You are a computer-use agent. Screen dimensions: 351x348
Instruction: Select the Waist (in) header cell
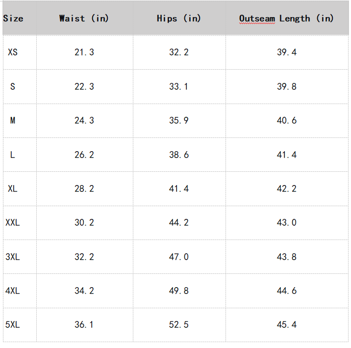coord(84,19)
